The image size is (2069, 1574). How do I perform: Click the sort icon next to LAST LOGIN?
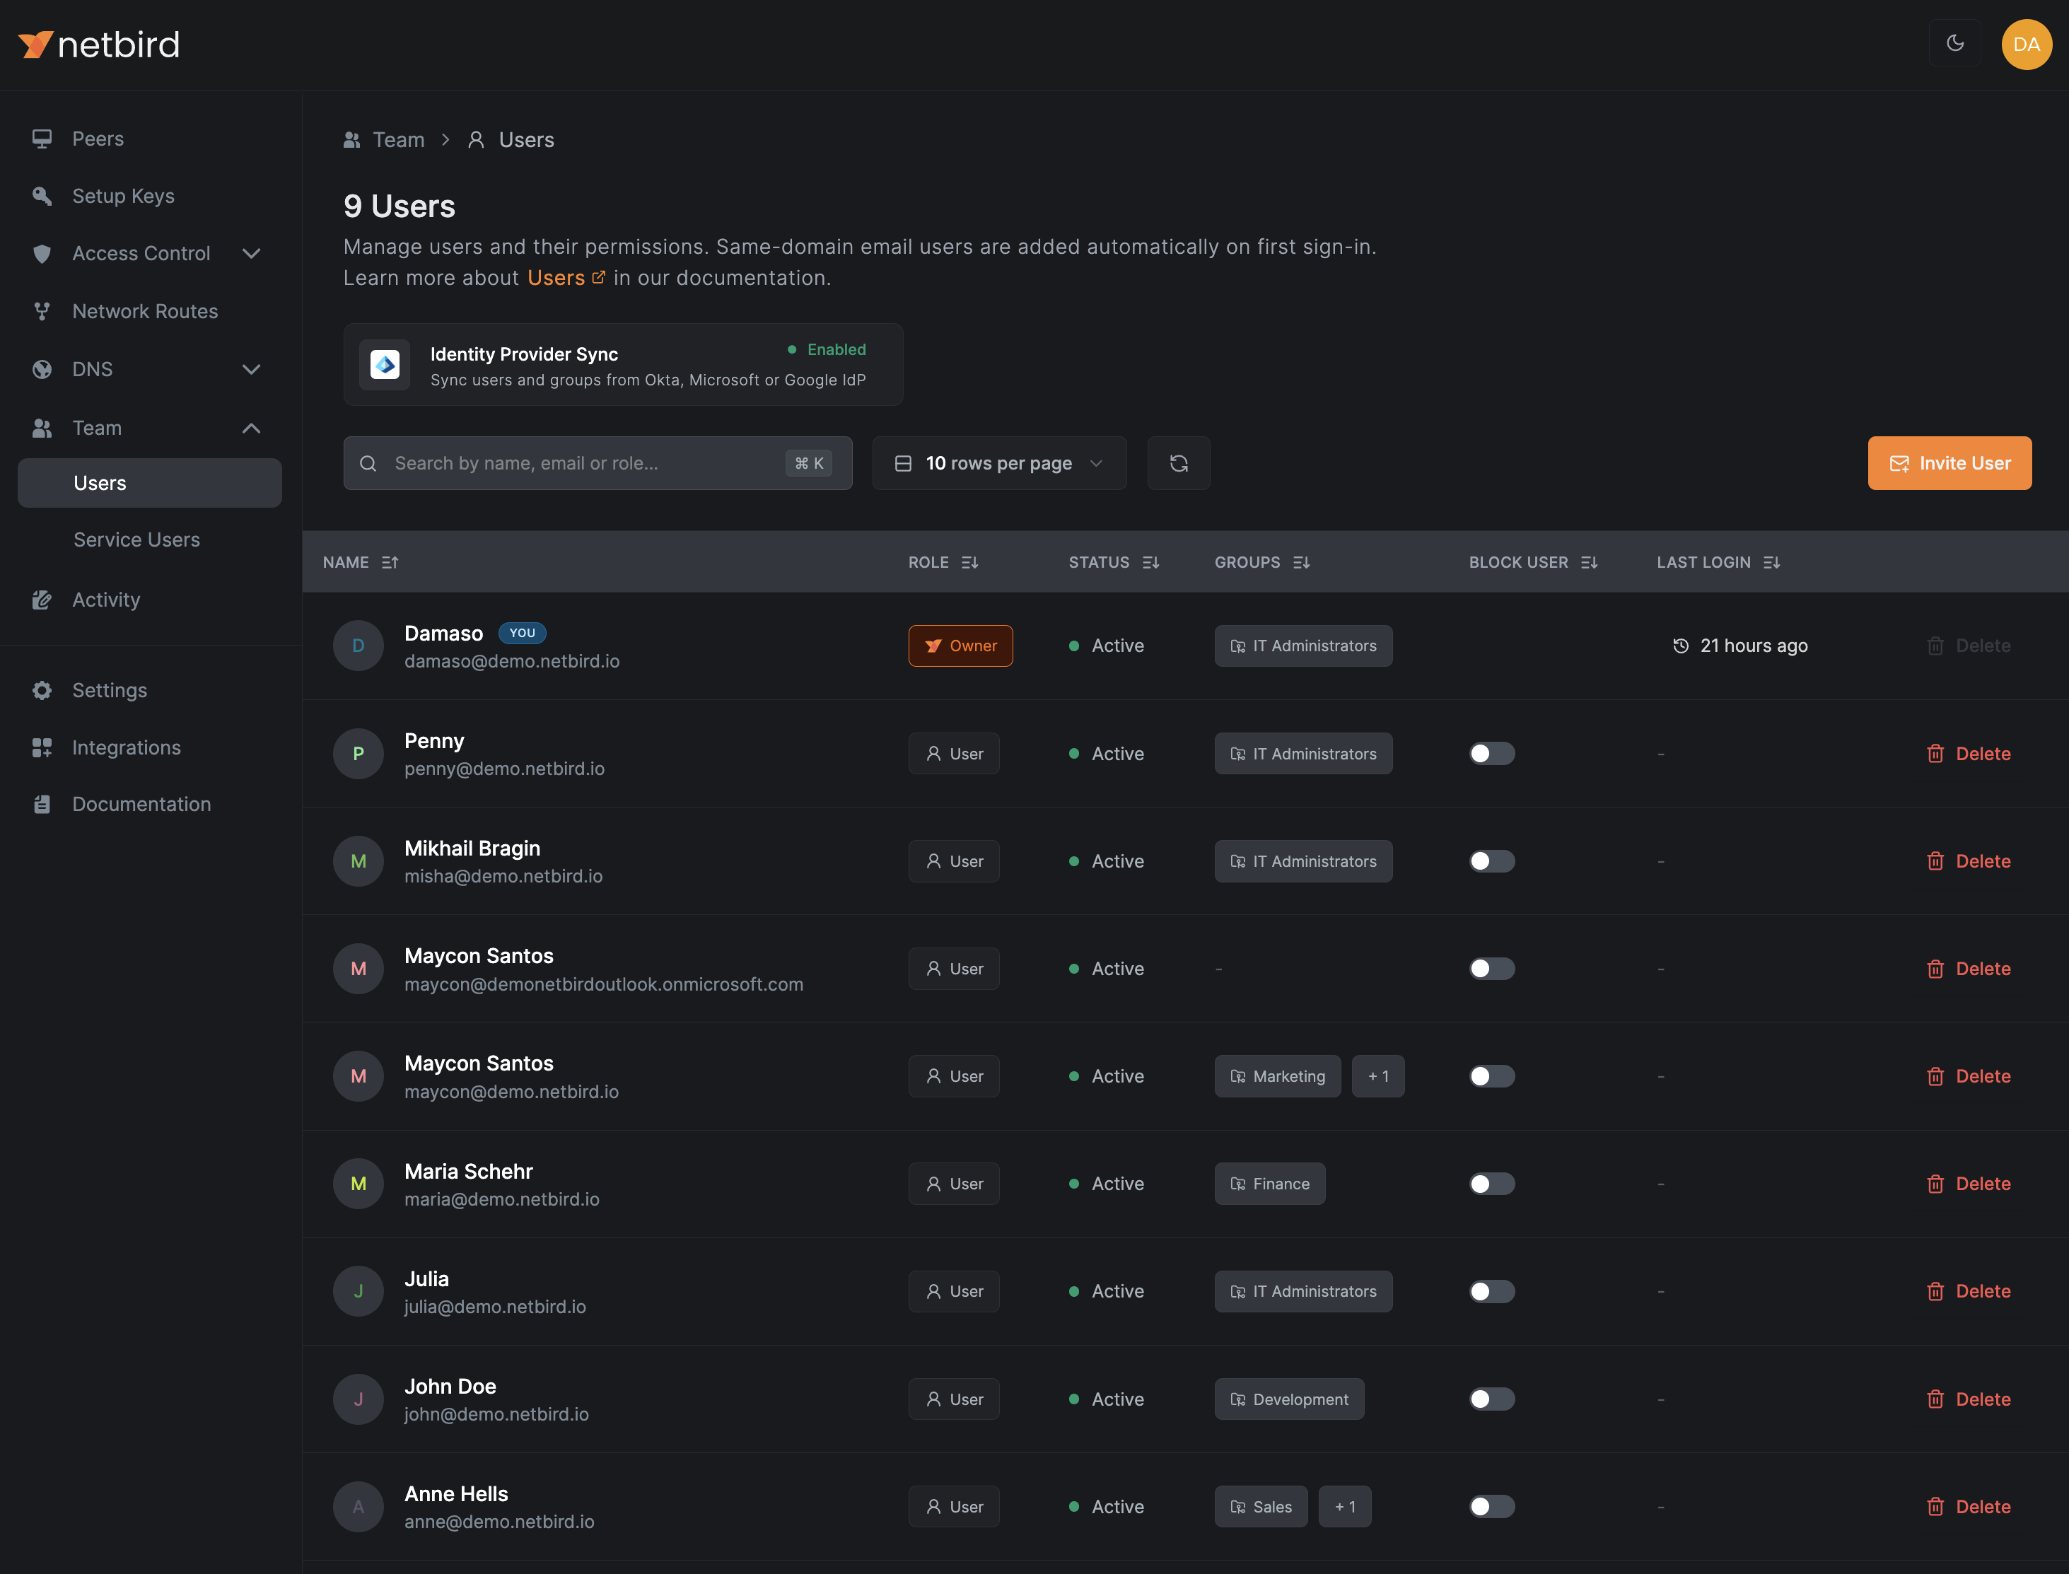pyautogui.click(x=1771, y=562)
